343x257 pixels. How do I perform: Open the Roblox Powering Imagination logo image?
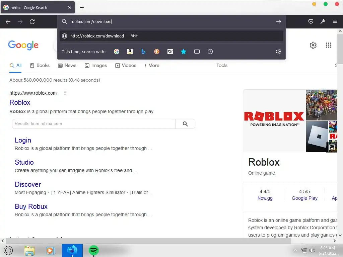tap(274, 120)
